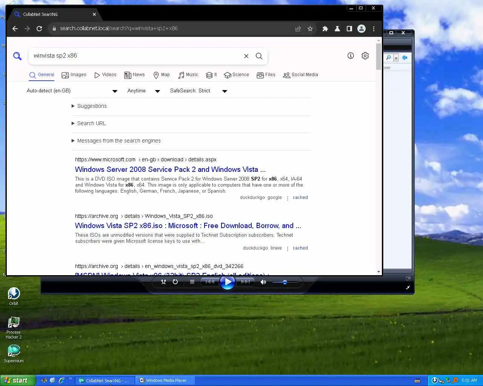Select the Images search tab
The image size is (483, 386).
[x=74, y=75]
